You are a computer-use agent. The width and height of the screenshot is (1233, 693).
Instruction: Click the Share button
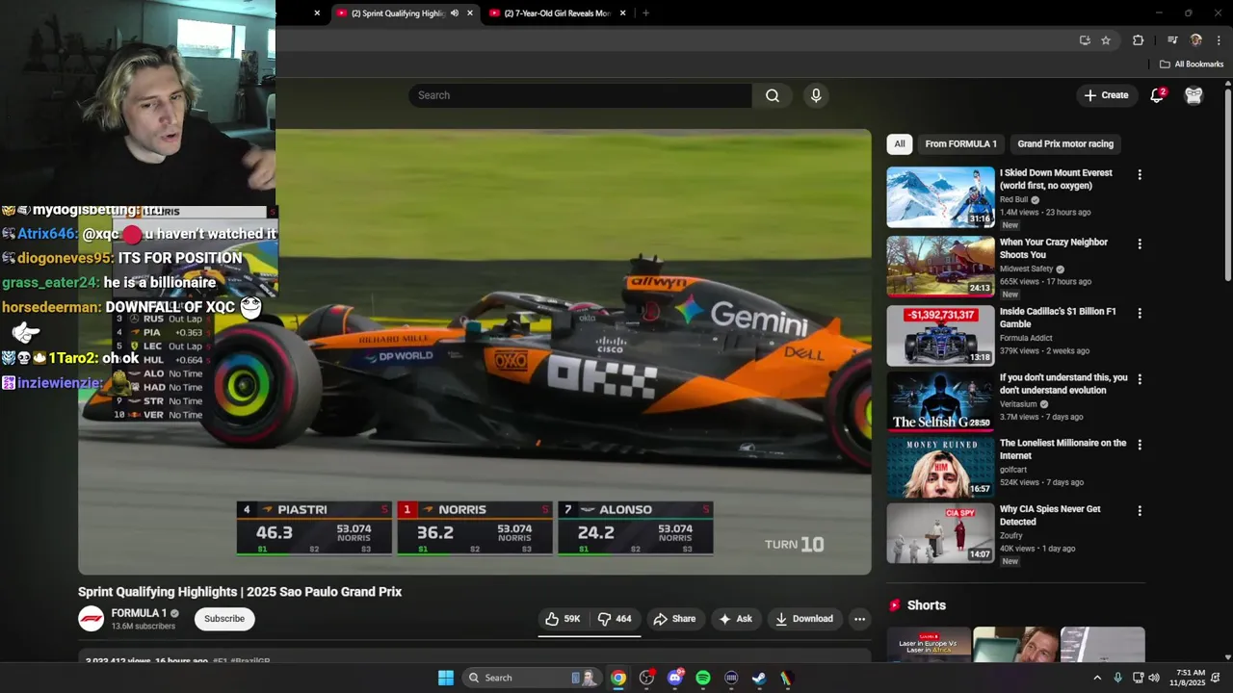pyautogui.click(x=674, y=619)
